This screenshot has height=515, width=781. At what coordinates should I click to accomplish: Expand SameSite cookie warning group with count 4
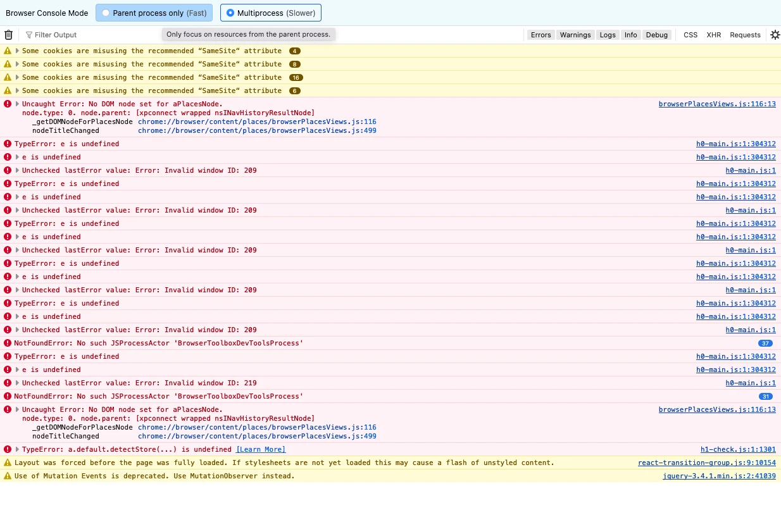[18, 51]
